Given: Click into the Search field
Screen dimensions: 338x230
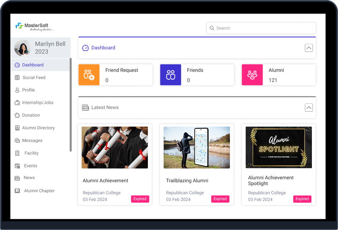Looking at the screenshot, I should [261, 28].
